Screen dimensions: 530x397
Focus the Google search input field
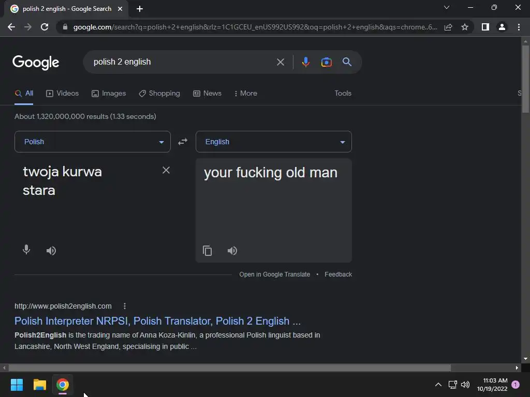click(183, 62)
